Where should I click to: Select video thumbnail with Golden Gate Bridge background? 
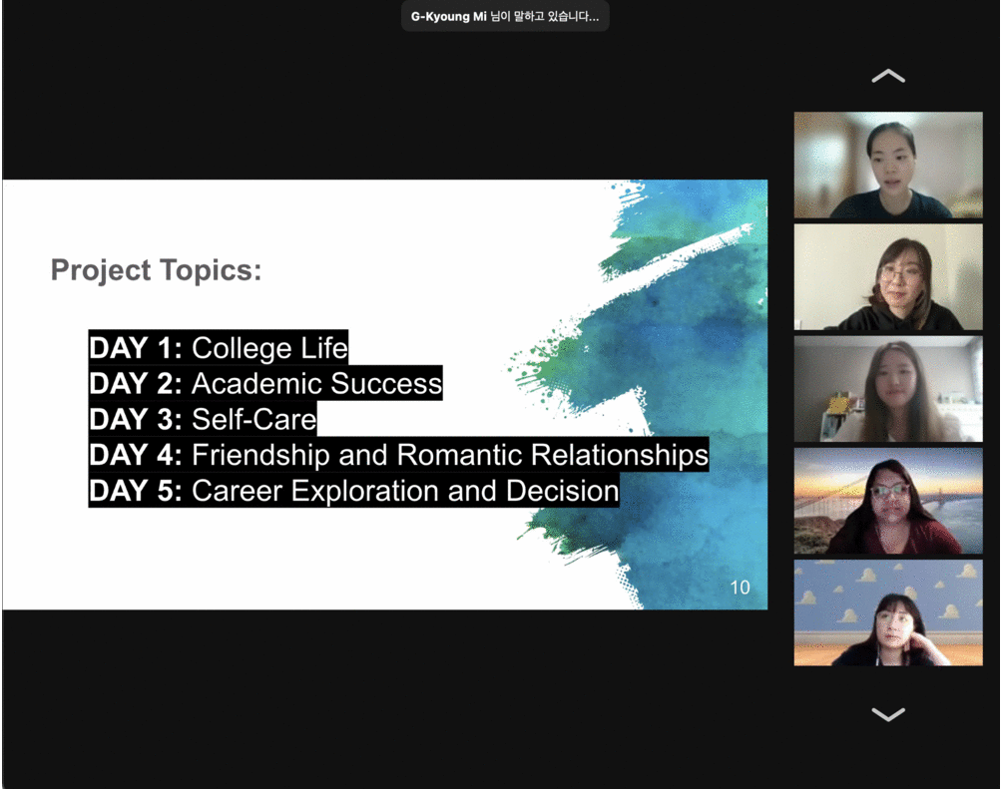[887, 501]
